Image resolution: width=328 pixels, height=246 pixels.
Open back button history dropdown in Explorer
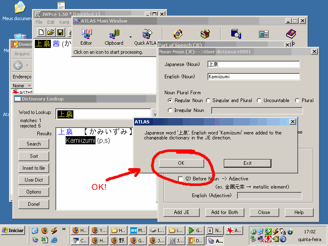pyautogui.click(x=27, y=66)
